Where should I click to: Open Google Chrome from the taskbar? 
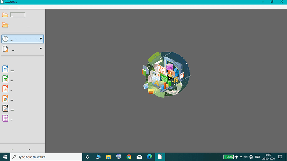(x=129, y=157)
